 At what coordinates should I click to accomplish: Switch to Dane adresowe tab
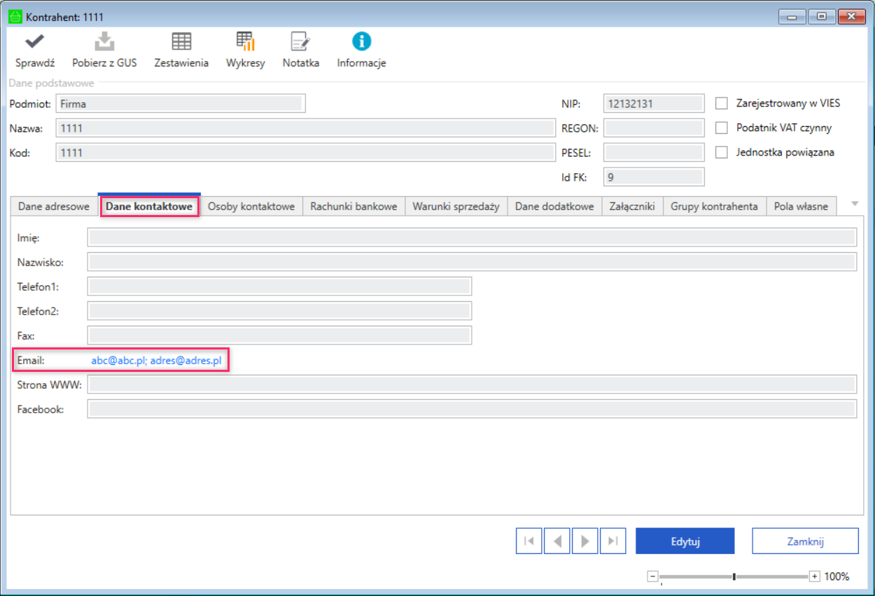[x=54, y=207]
